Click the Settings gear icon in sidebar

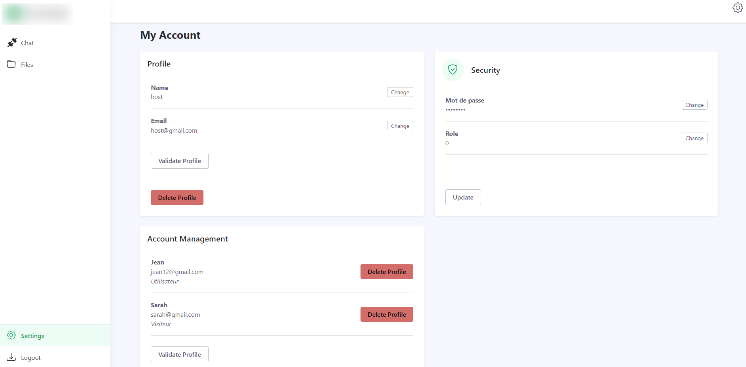click(12, 335)
